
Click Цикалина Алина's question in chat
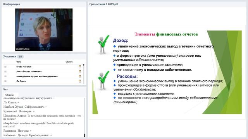click(x=42, y=117)
